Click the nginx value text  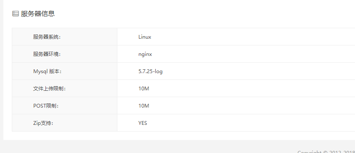(x=145, y=54)
